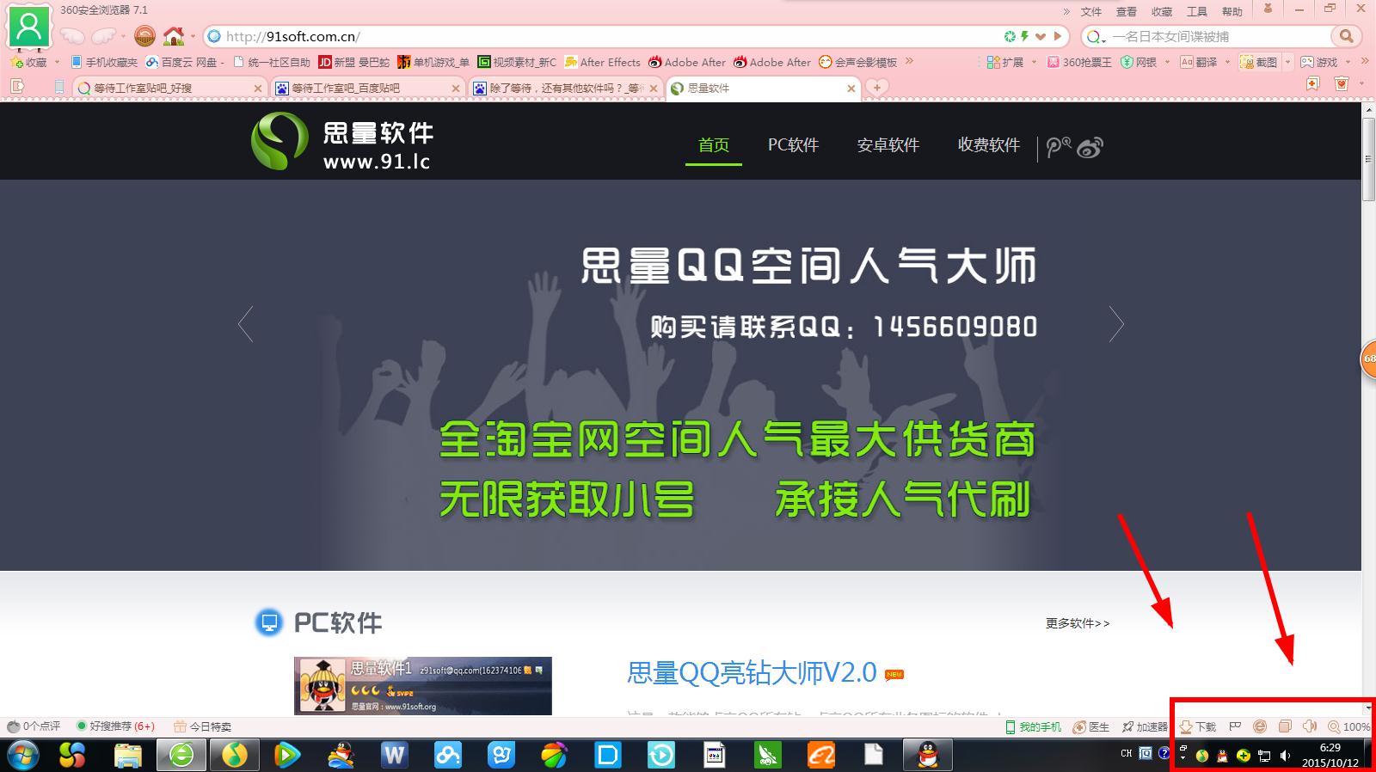Open the 扩展 extensions button
Viewport: 1376px width, 772px height.
[x=1005, y=62]
